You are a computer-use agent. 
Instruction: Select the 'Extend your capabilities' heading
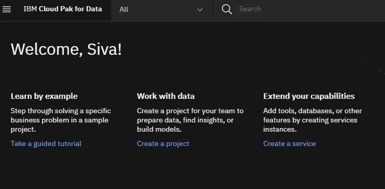point(309,96)
